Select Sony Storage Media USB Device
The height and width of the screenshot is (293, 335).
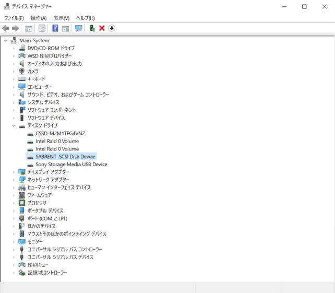[x=71, y=164]
